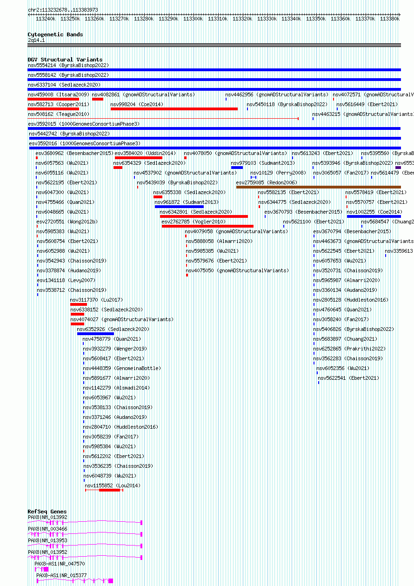Click the red bar under nsv459908 (Itsara2009)
This screenshot has height=586, width=414.
[53, 99]
